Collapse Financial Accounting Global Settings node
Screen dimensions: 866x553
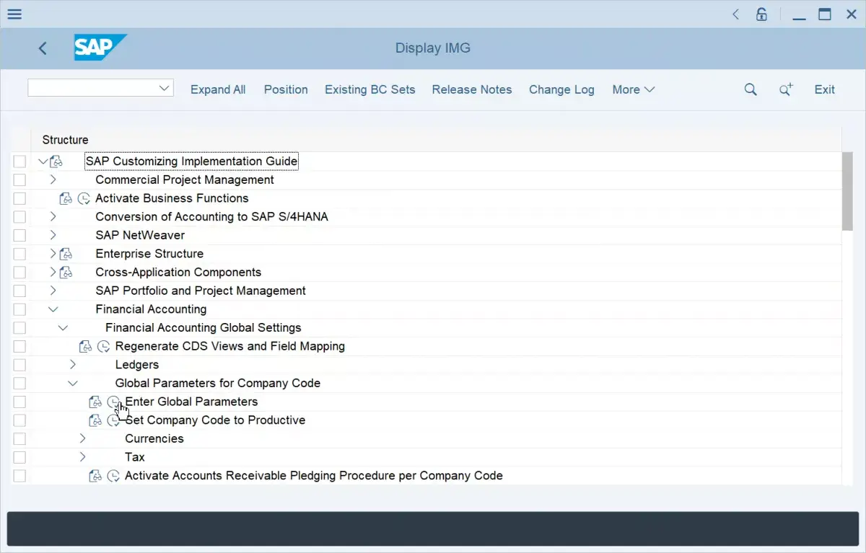[63, 328]
